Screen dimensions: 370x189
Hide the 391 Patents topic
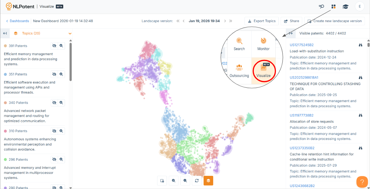tap(54, 46)
